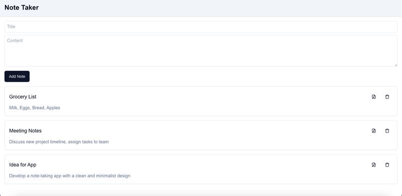402x196 pixels.
Task: Delete the Idea for App note
Action: [387, 165]
